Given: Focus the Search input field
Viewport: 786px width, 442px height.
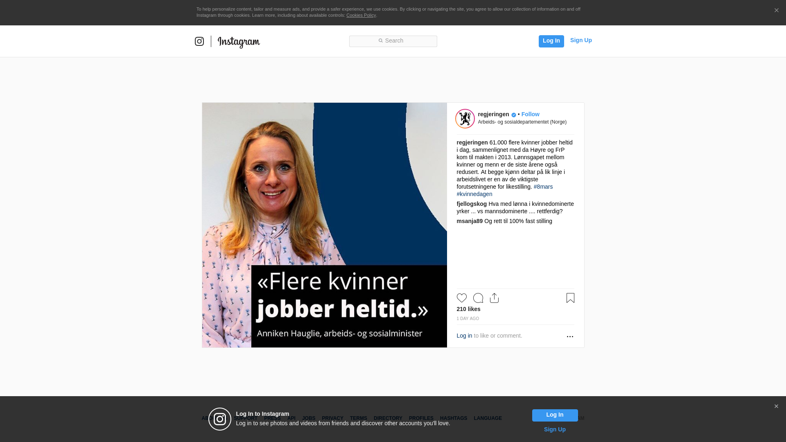Looking at the screenshot, I should point(393,41).
